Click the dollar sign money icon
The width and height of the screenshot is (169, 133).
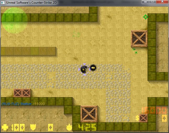click(x=137, y=118)
